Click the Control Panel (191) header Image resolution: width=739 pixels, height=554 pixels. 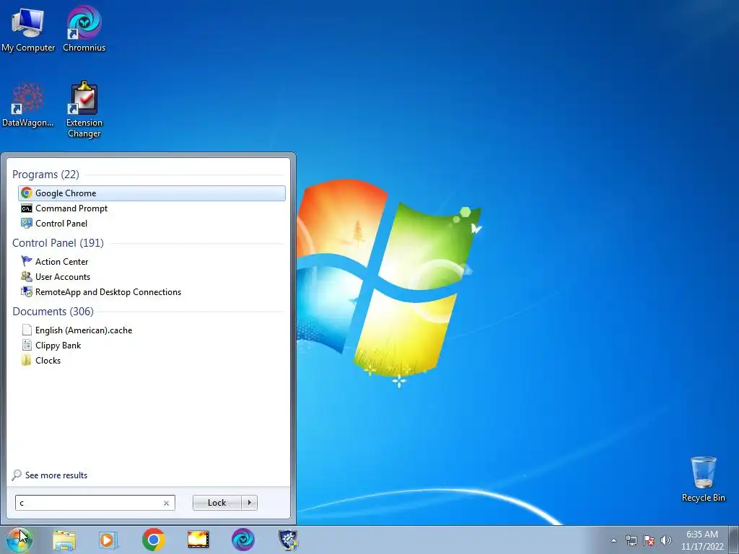[x=58, y=242]
